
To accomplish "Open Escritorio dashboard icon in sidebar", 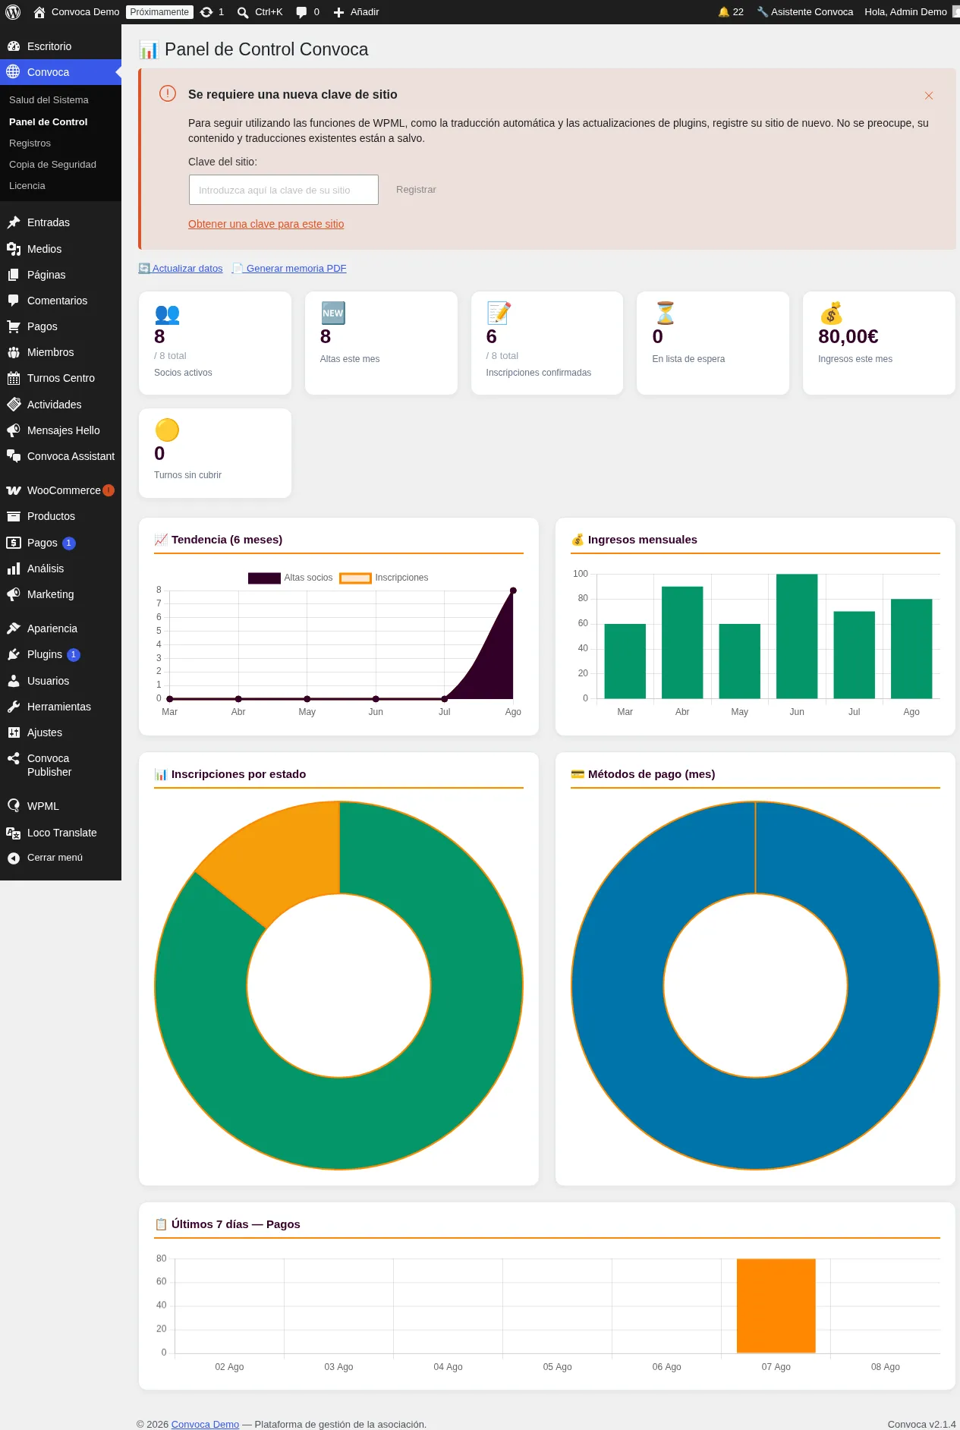I will tap(14, 46).
